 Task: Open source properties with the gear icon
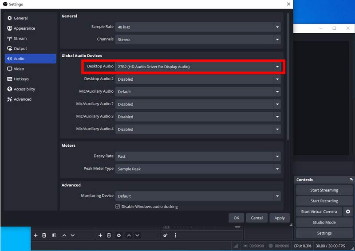click(x=118, y=235)
